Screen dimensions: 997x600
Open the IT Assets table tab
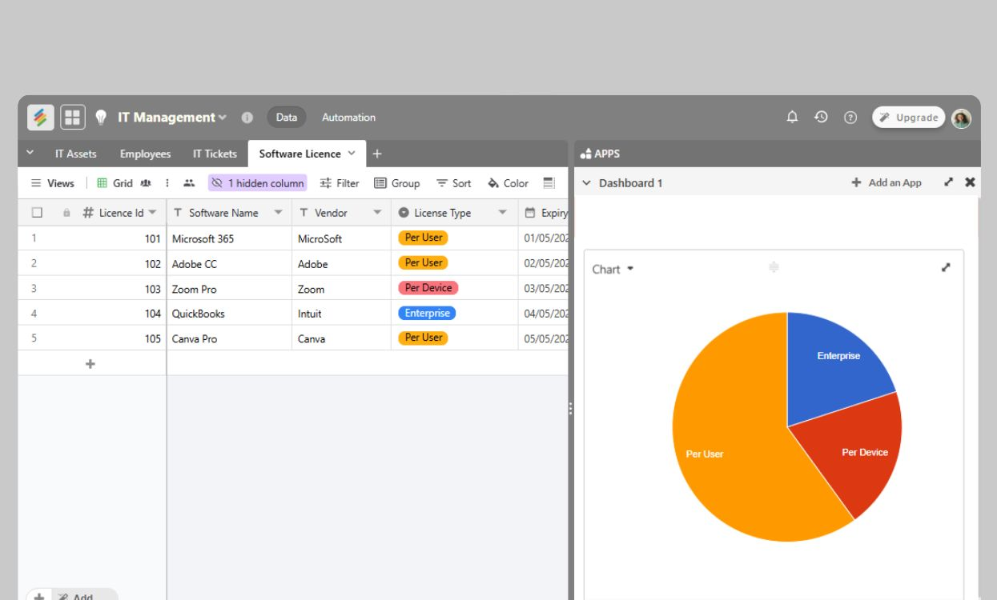(76, 154)
